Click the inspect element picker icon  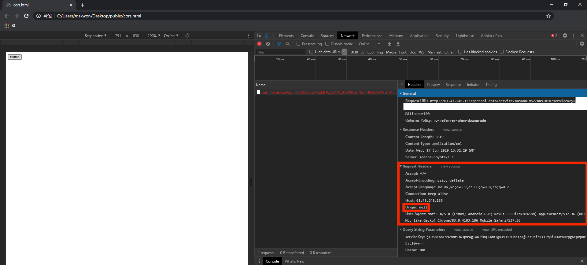[259, 36]
